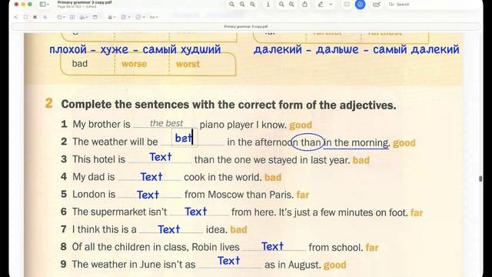The height and width of the screenshot is (277, 492).
Task: Select the Rectangular Selection tool
Action: click(x=25, y=17)
